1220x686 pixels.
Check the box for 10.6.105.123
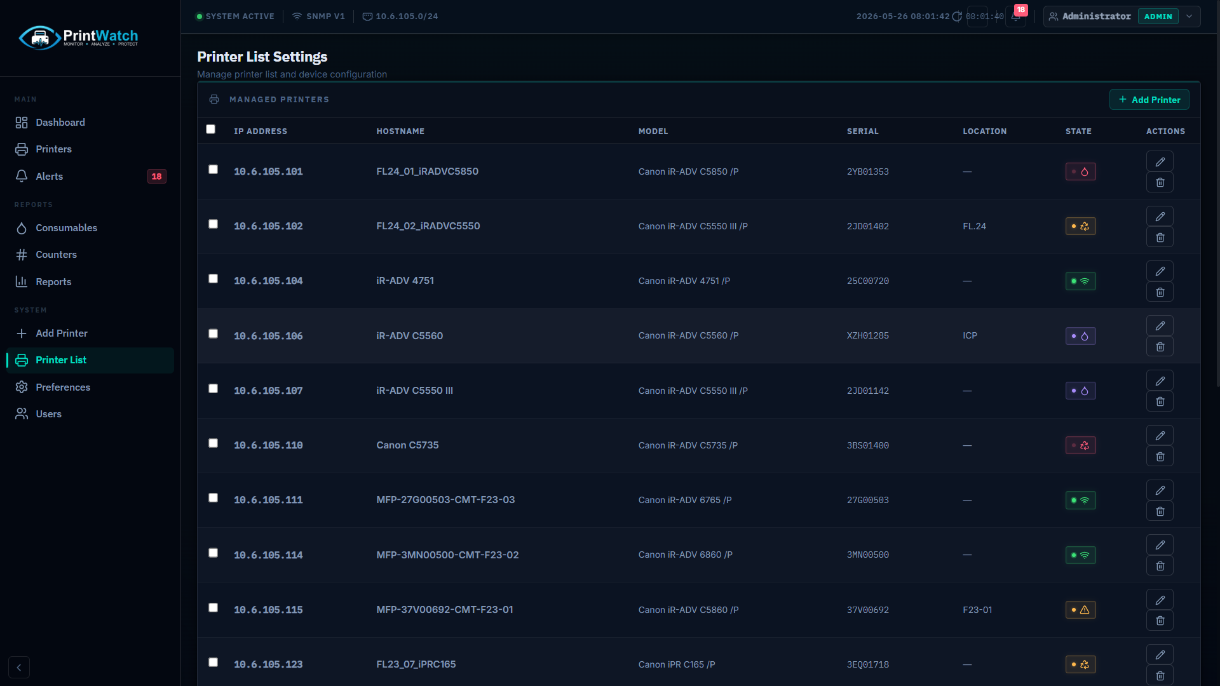point(213,662)
